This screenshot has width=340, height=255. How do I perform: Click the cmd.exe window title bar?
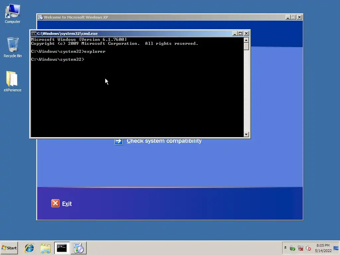tap(131, 34)
